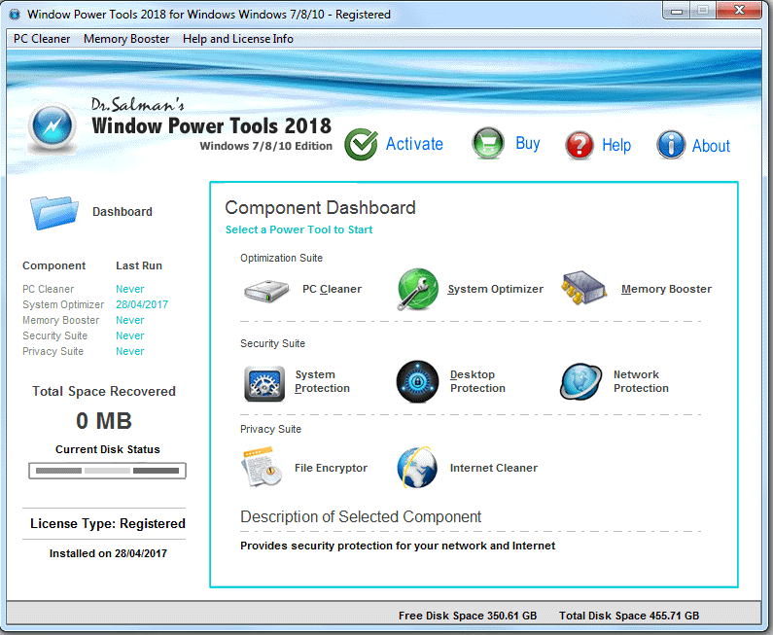Click the Internet Cleaner globe icon
Image resolution: width=773 pixels, height=635 pixels.
click(417, 468)
